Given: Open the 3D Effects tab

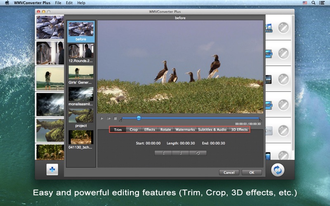Looking at the screenshot, I should [x=239, y=130].
